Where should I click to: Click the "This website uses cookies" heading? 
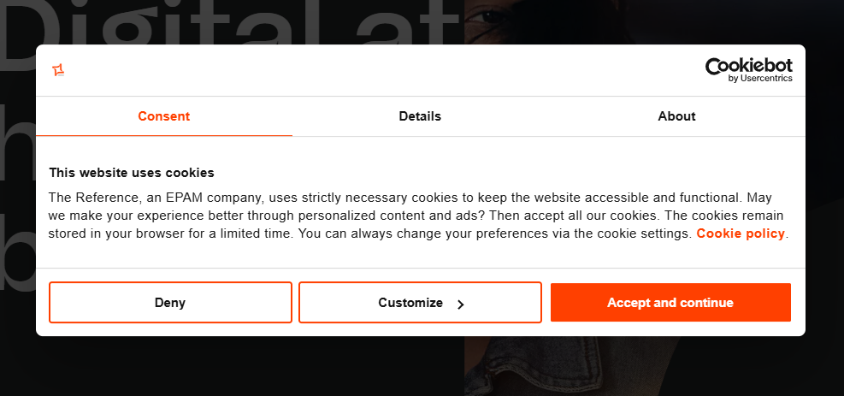click(x=132, y=173)
